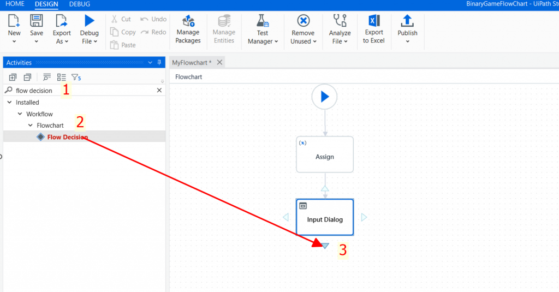The height and width of the screenshot is (292, 559).
Task: Click Paste in the ribbon
Action: (x=123, y=45)
